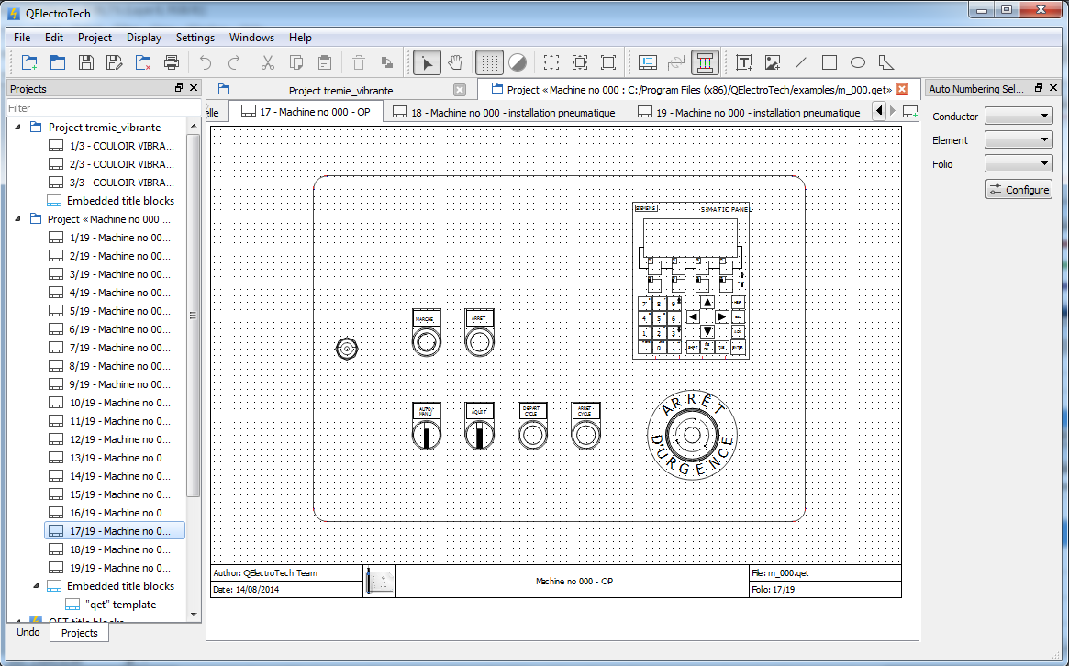Select the Line drawing tool
Image resolution: width=1069 pixels, height=666 pixels.
(801, 62)
